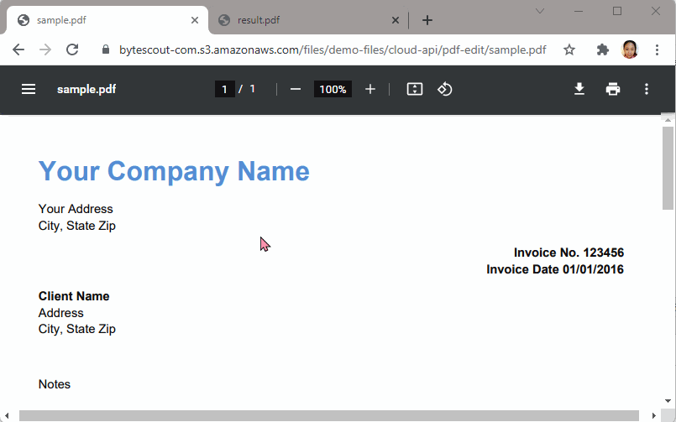Select the sample.pdf tab
Screen dimensions: 676x422
(107, 20)
